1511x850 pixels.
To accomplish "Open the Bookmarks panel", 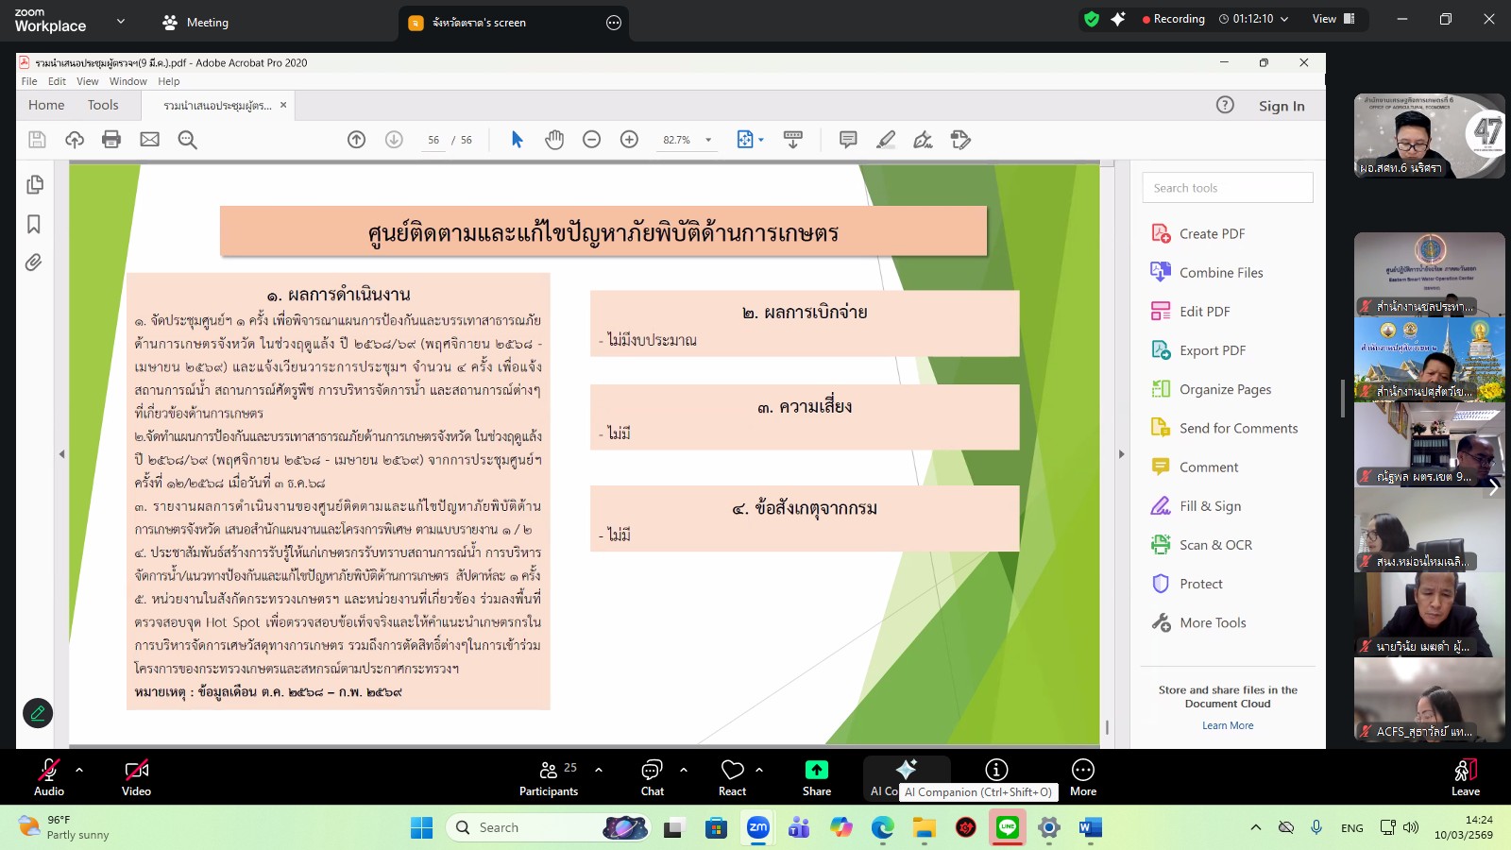I will click(34, 223).
